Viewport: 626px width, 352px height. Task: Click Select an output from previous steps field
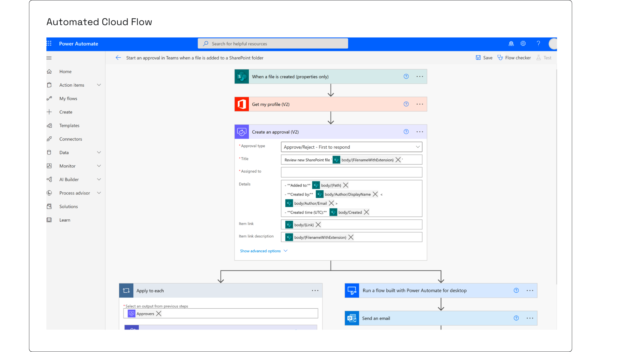tap(221, 314)
